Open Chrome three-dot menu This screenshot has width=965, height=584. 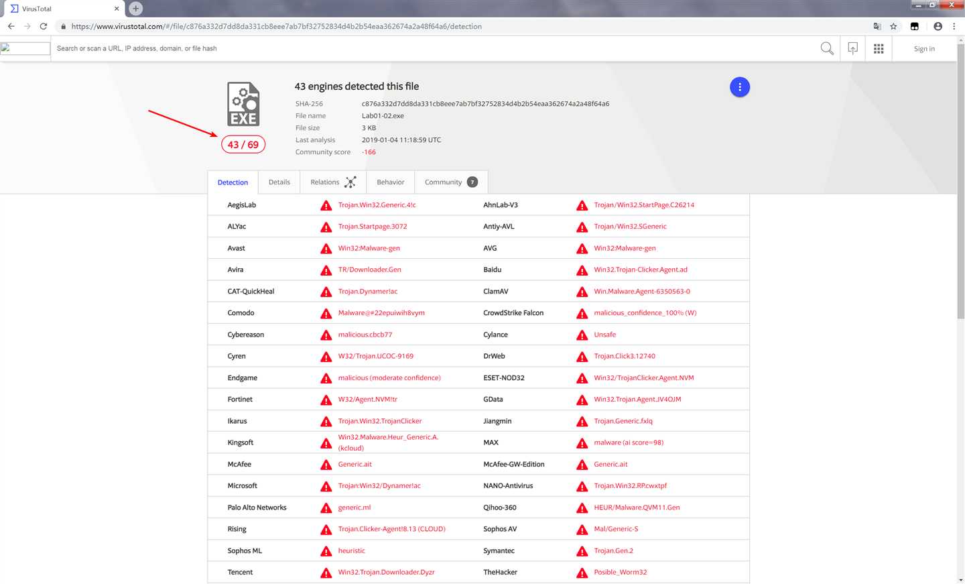click(954, 26)
